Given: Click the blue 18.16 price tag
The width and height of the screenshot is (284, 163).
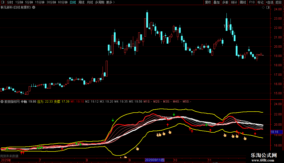Looking at the screenshot, I should [x=276, y=132].
